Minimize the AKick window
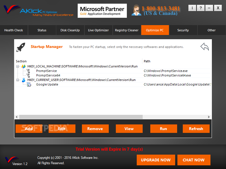Viewport: 226px width, 169px height. (x=209, y=8)
